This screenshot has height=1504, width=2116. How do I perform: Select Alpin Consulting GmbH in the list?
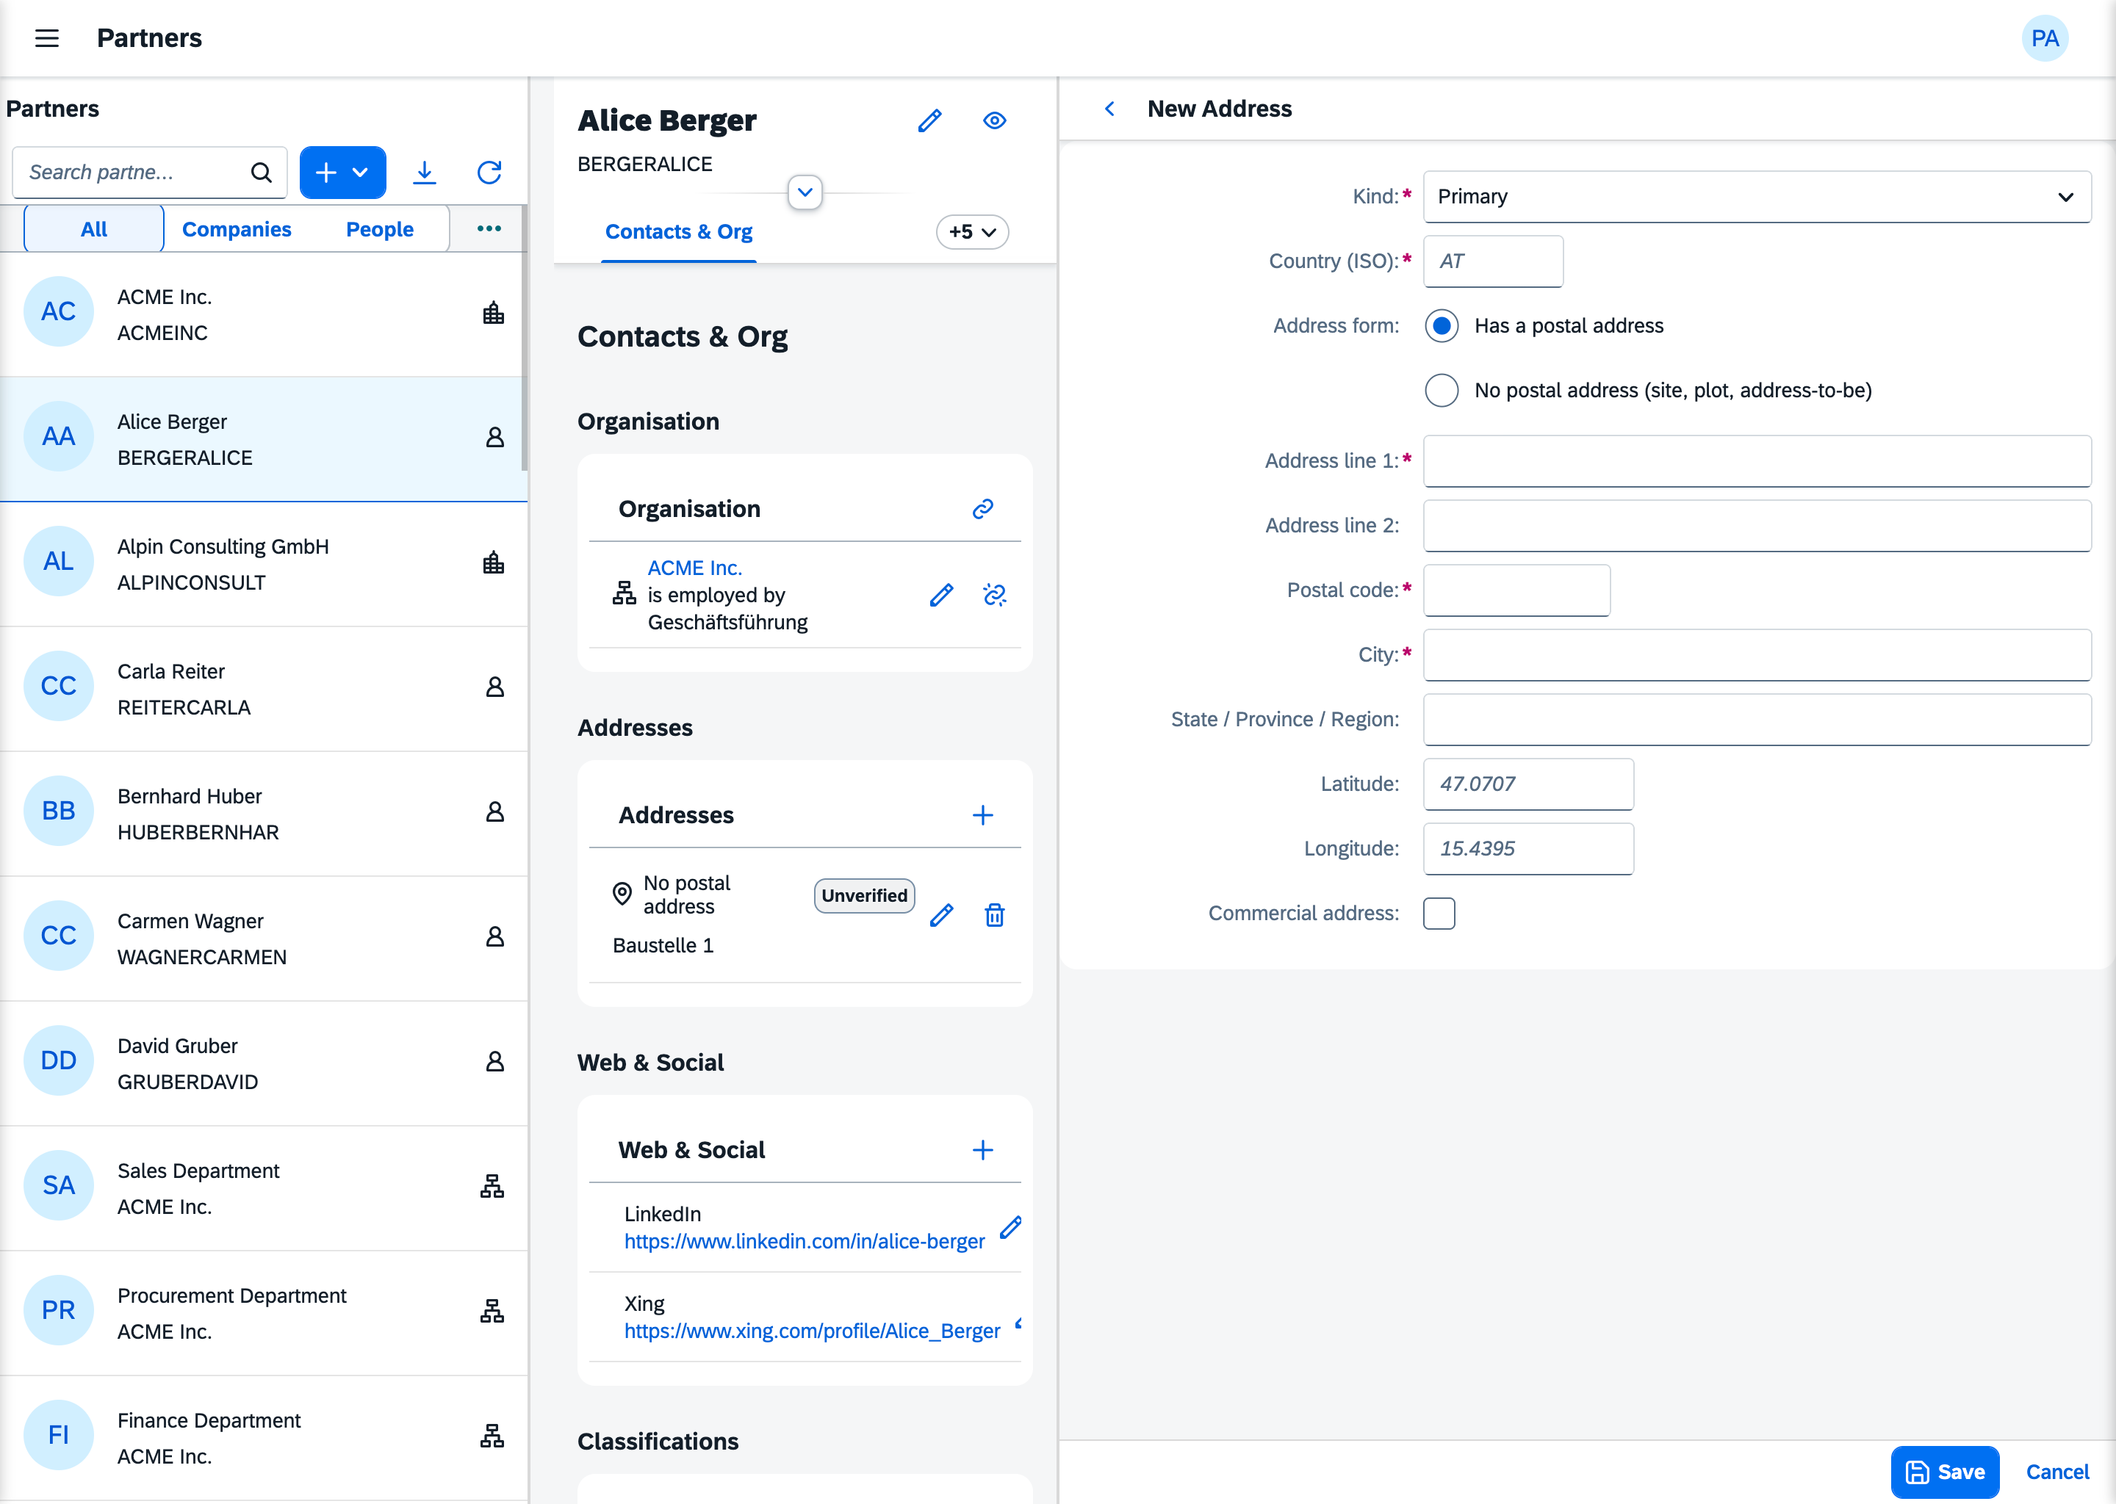tap(264, 564)
